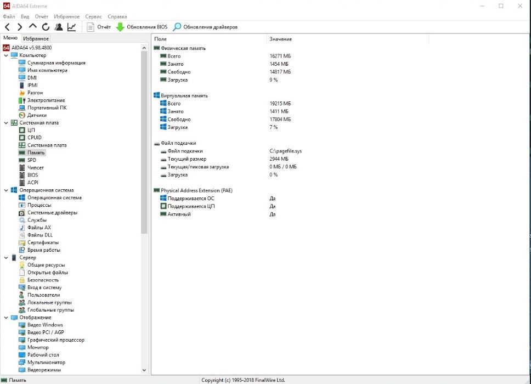531x384 pixels.
Task: Open the ЦП icon
Action: [22, 130]
